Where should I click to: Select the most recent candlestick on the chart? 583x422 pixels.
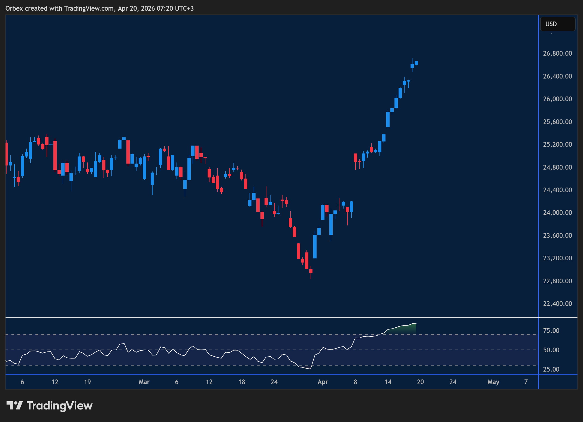click(416, 63)
